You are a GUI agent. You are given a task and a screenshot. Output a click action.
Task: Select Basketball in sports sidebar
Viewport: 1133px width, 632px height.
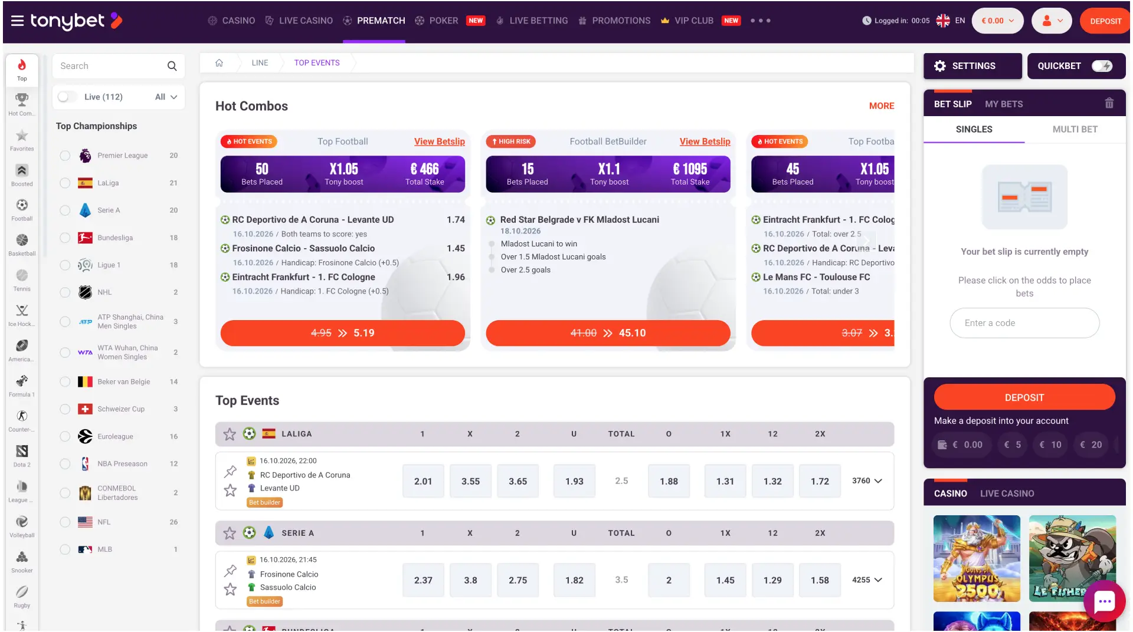(x=22, y=245)
